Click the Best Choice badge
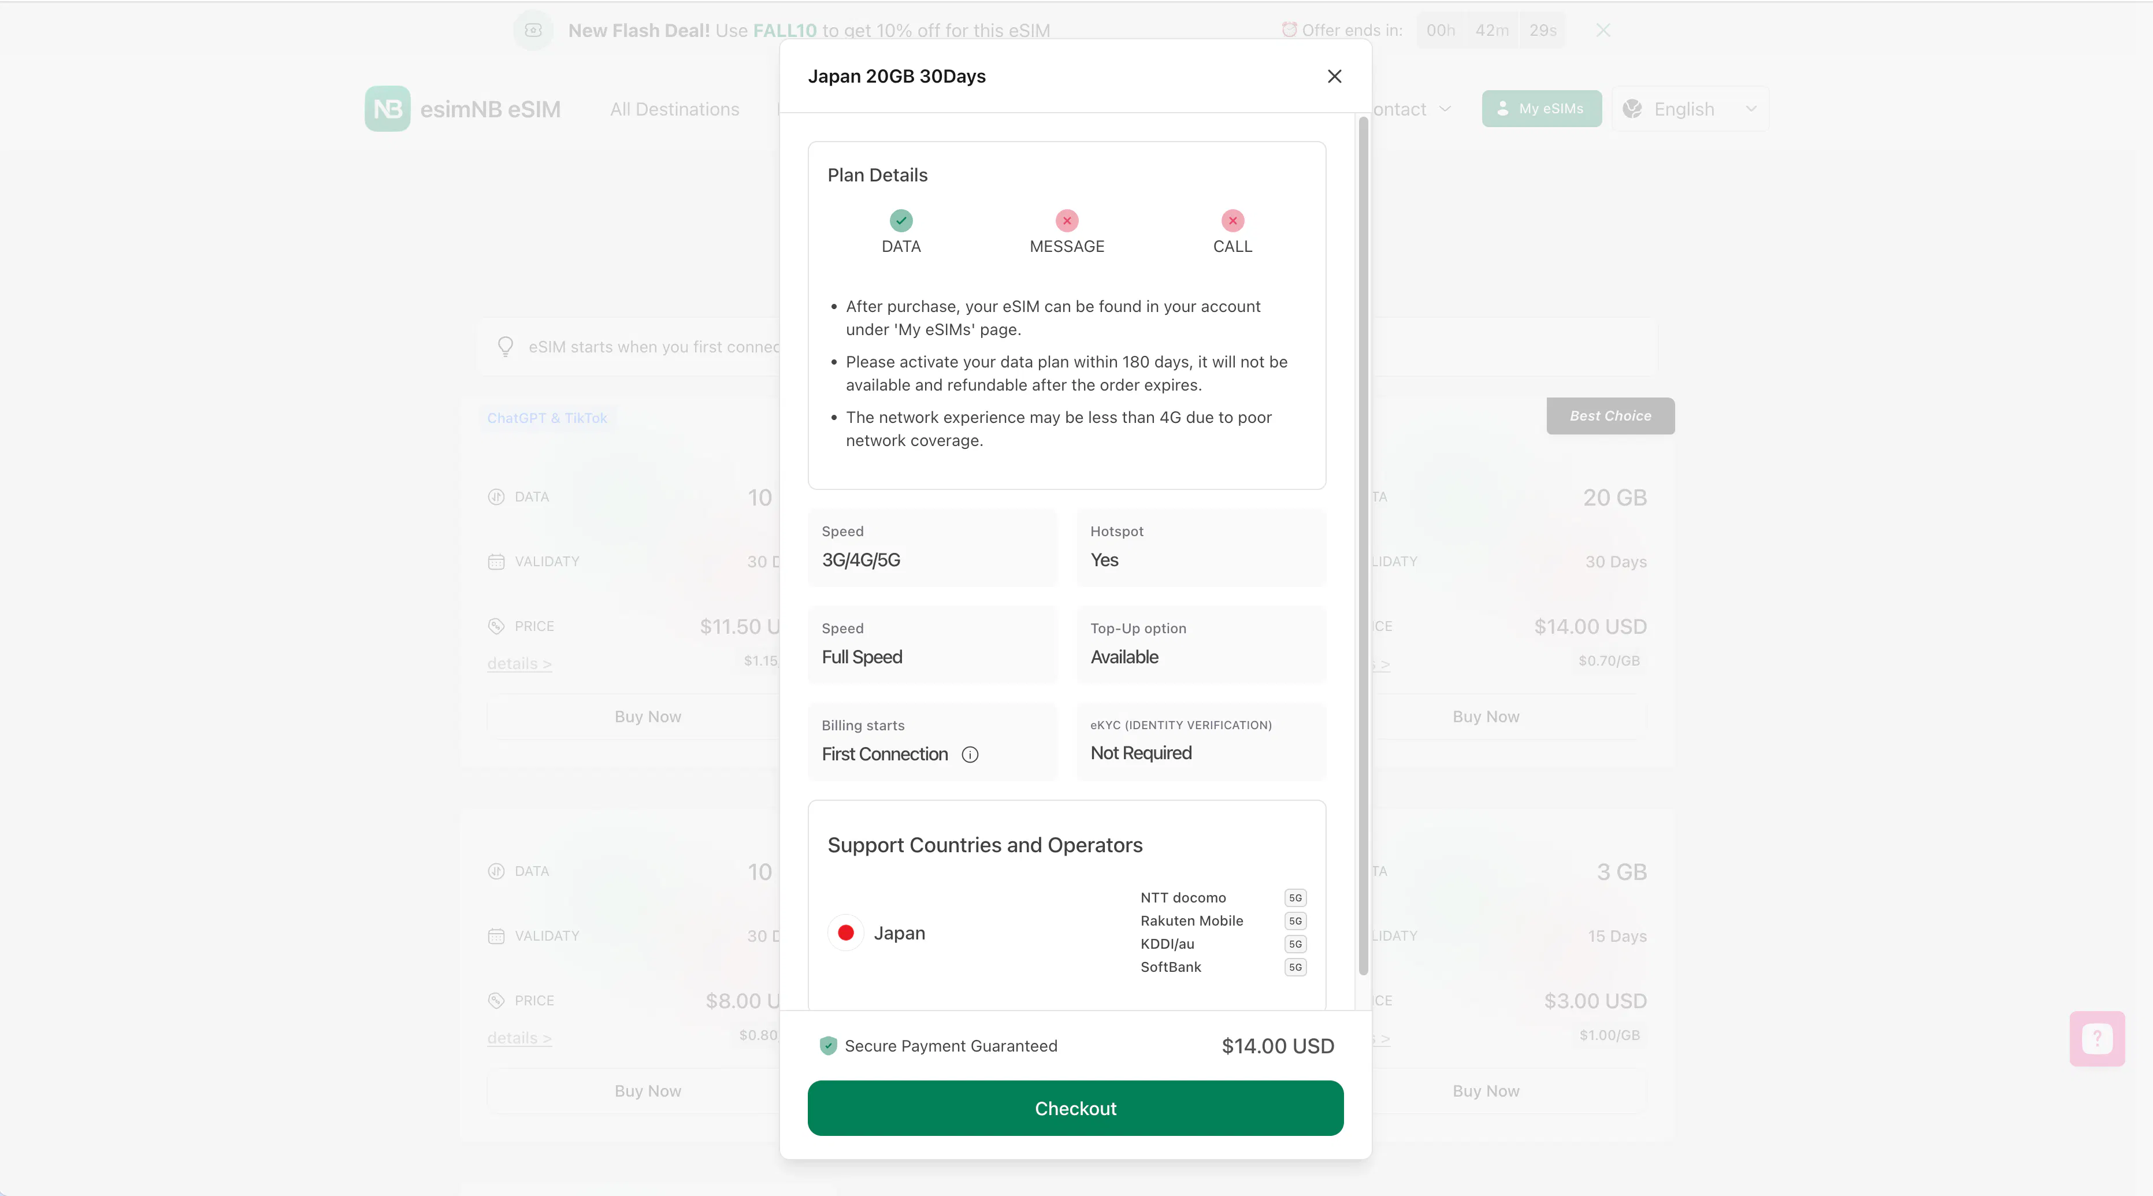The width and height of the screenshot is (2153, 1196). [x=1610, y=415]
